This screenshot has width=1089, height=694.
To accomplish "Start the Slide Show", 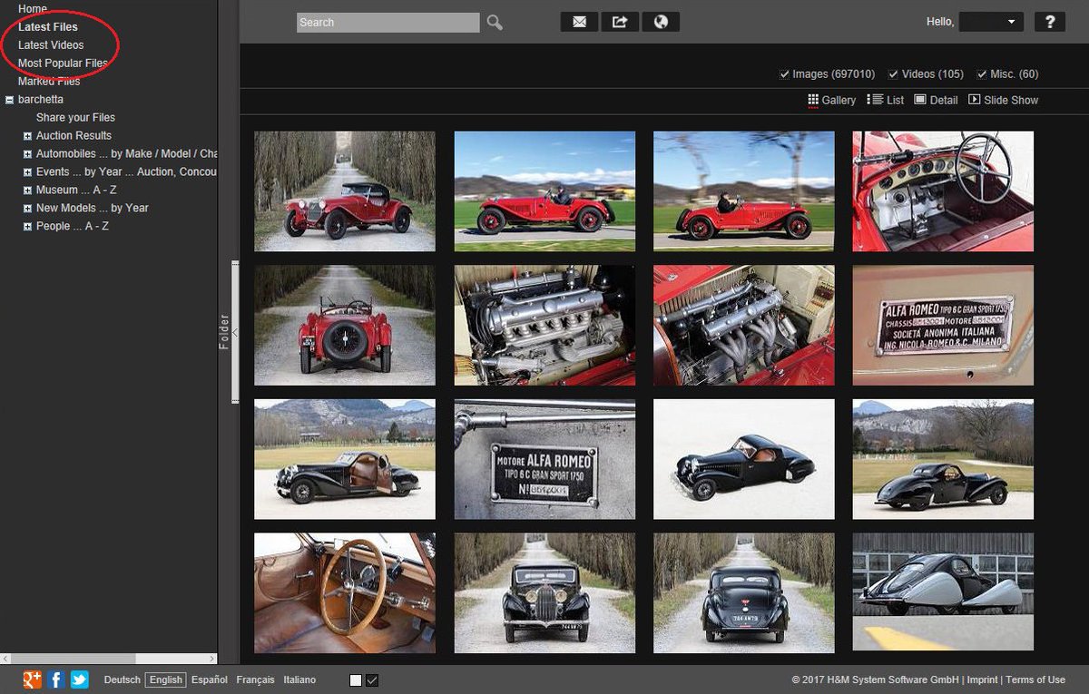I will click(x=1004, y=101).
